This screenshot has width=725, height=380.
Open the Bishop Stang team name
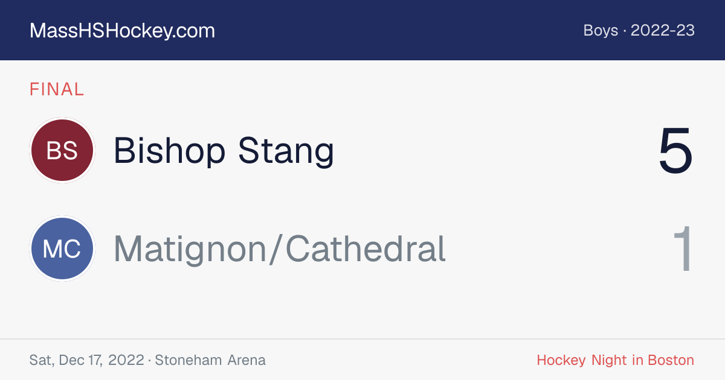coord(224,151)
